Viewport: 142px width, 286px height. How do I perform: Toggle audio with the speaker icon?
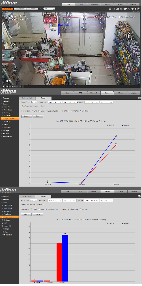pyautogui.click(x=132, y=8)
